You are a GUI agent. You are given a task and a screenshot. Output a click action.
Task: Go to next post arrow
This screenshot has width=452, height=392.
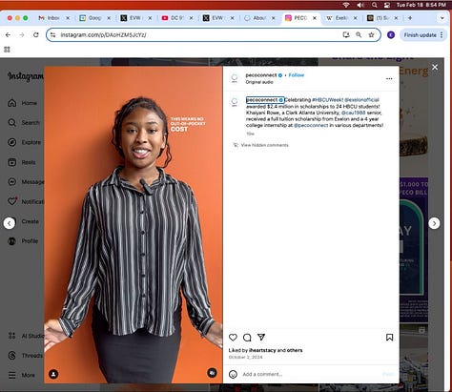434,223
